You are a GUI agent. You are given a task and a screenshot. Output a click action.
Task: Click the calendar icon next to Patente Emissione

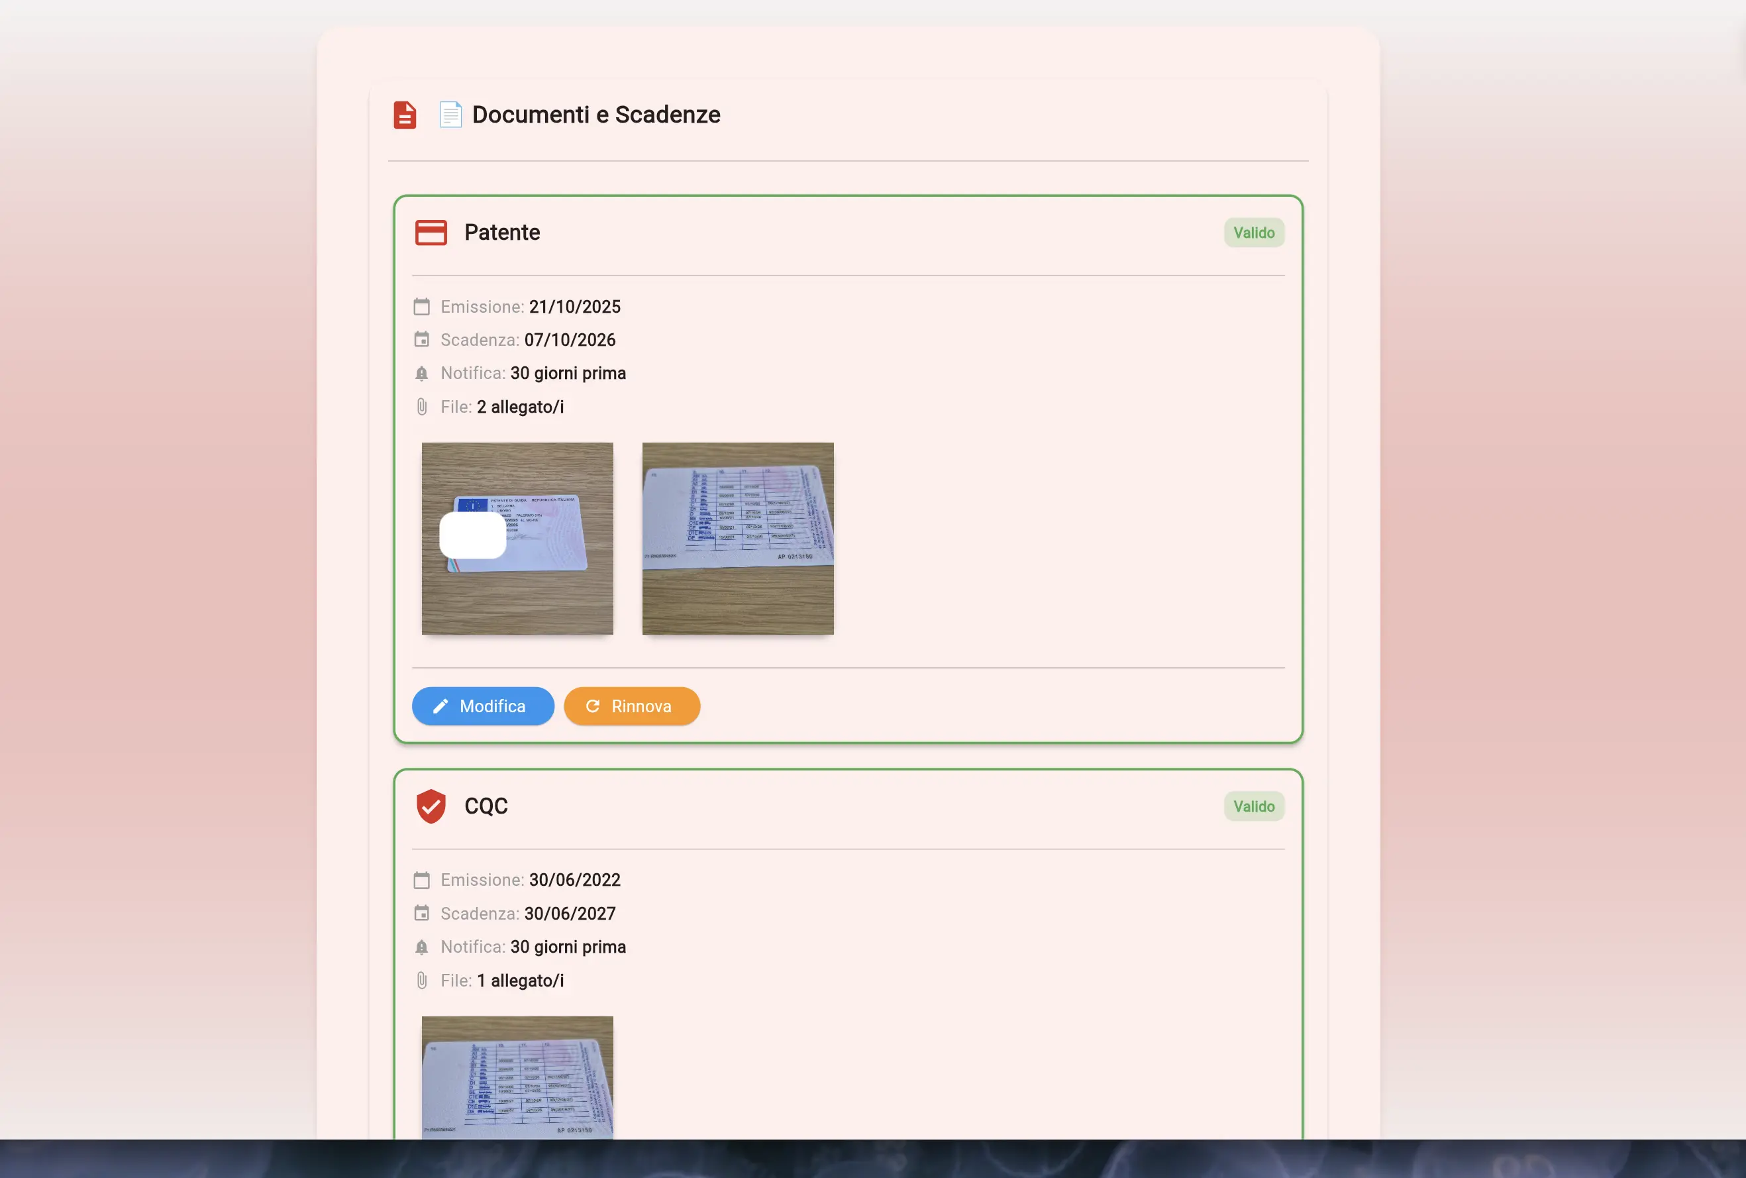422,307
